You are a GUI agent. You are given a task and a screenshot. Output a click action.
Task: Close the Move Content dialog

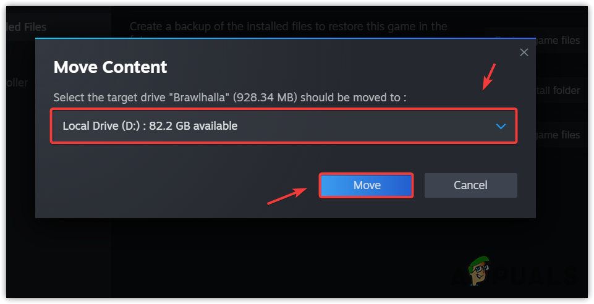[524, 53]
